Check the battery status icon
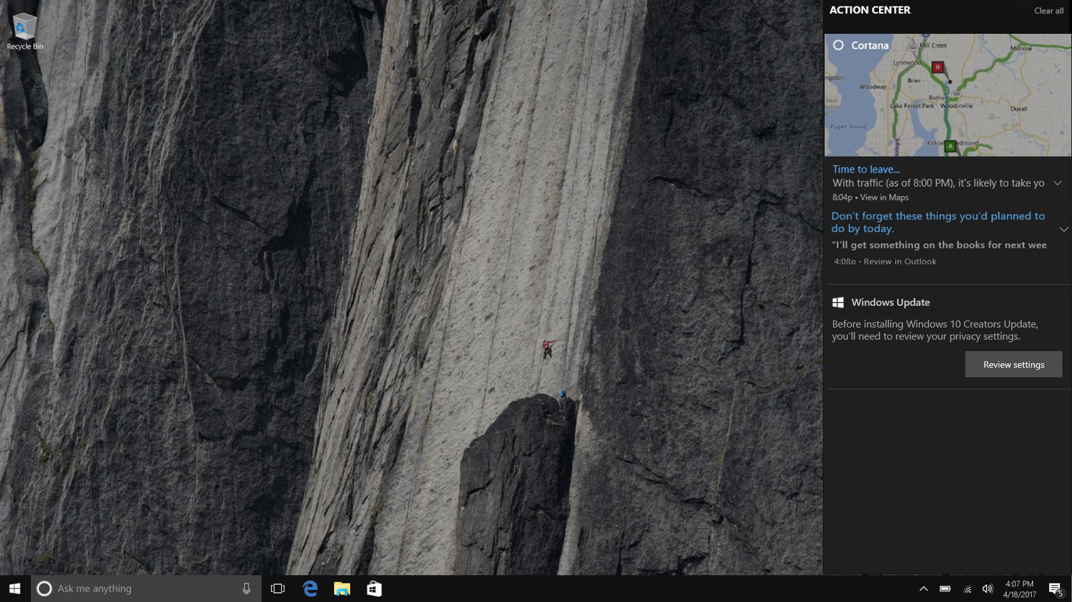The width and height of the screenshot is (1072, 602). [945, 589]
